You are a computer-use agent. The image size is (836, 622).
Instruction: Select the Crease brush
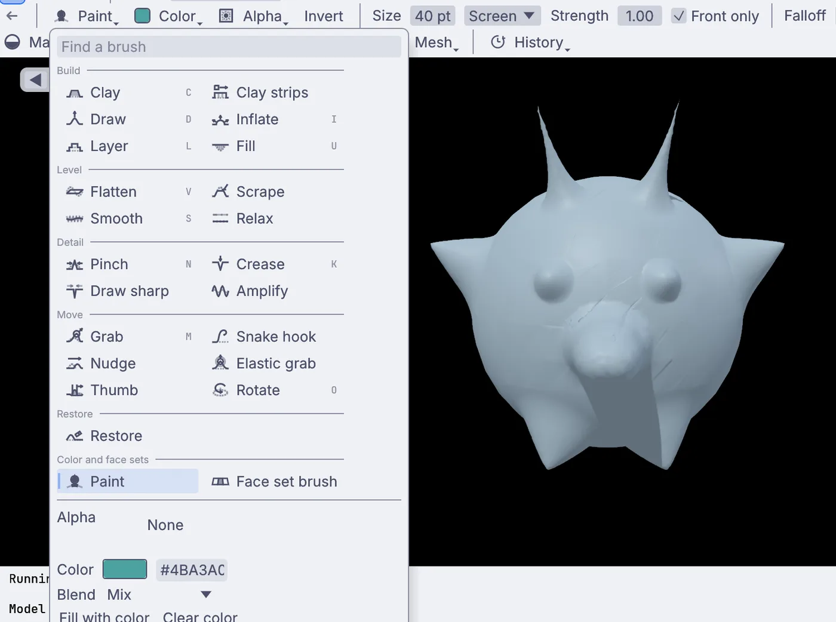(x=273, y=264)
